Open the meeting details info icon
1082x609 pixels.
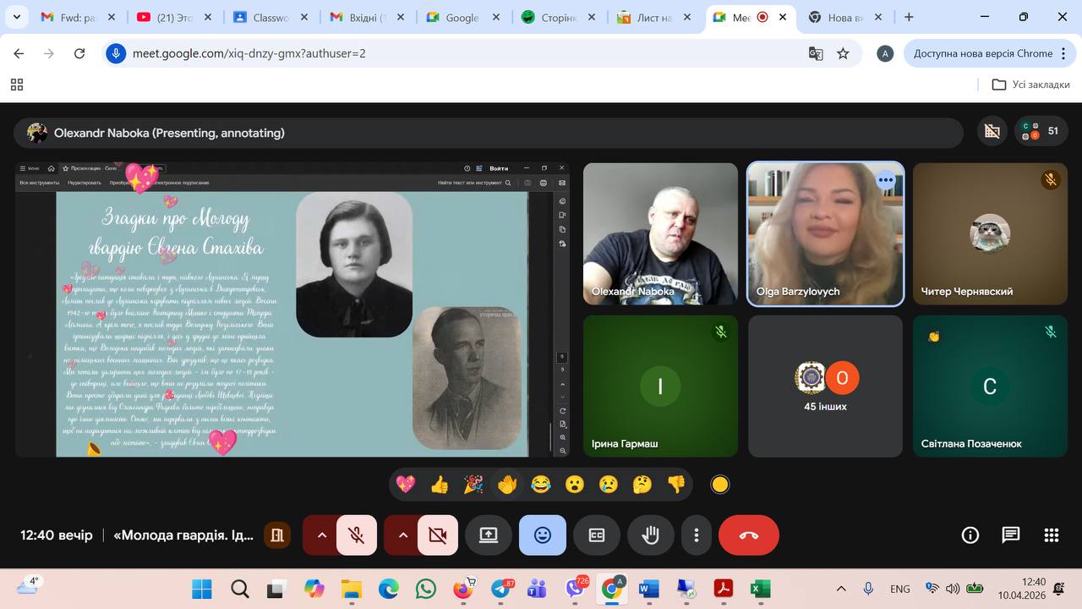coord(970,535)
